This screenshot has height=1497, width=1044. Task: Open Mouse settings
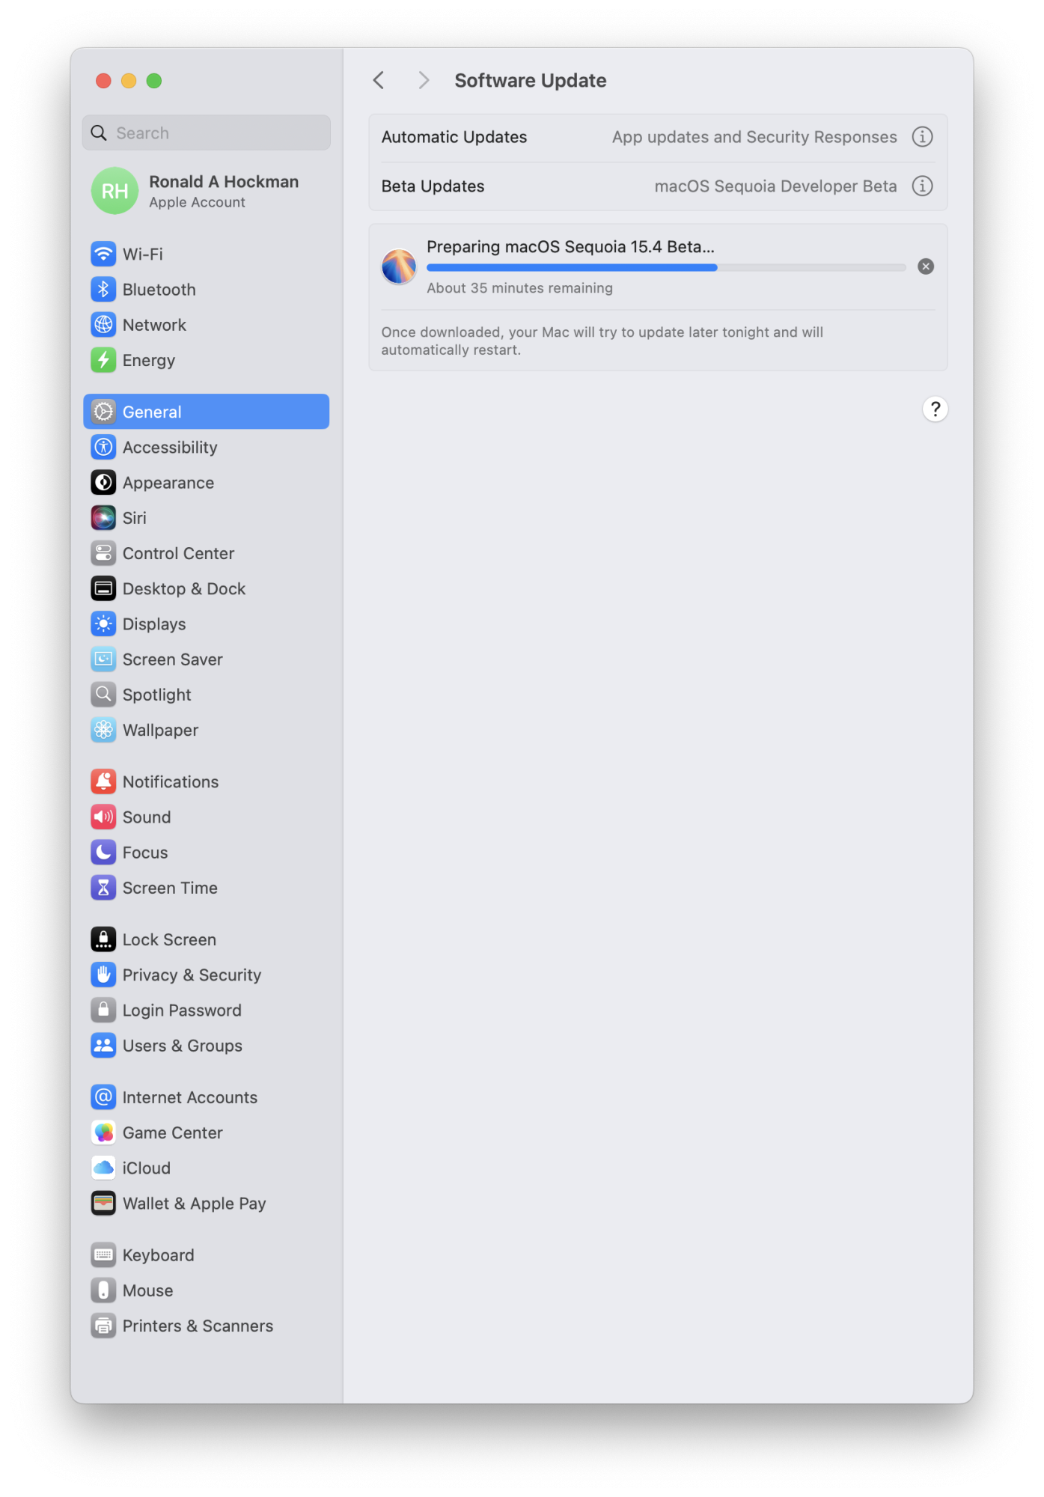206,1290
